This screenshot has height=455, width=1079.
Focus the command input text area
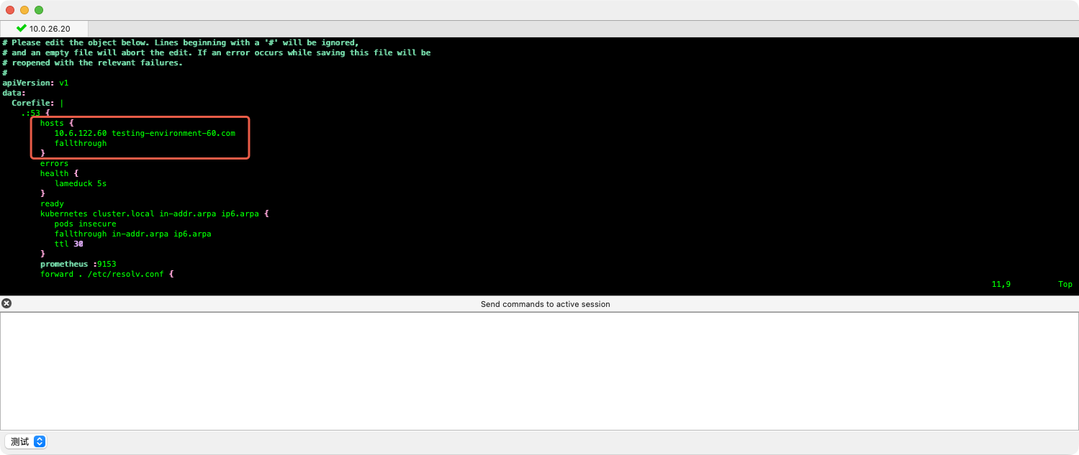click(x=539, y=370)
